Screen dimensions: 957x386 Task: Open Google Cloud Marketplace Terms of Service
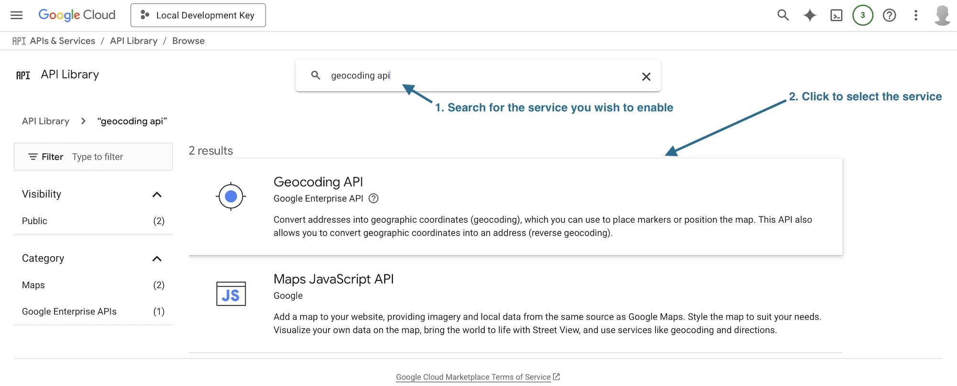click(473, 377)
